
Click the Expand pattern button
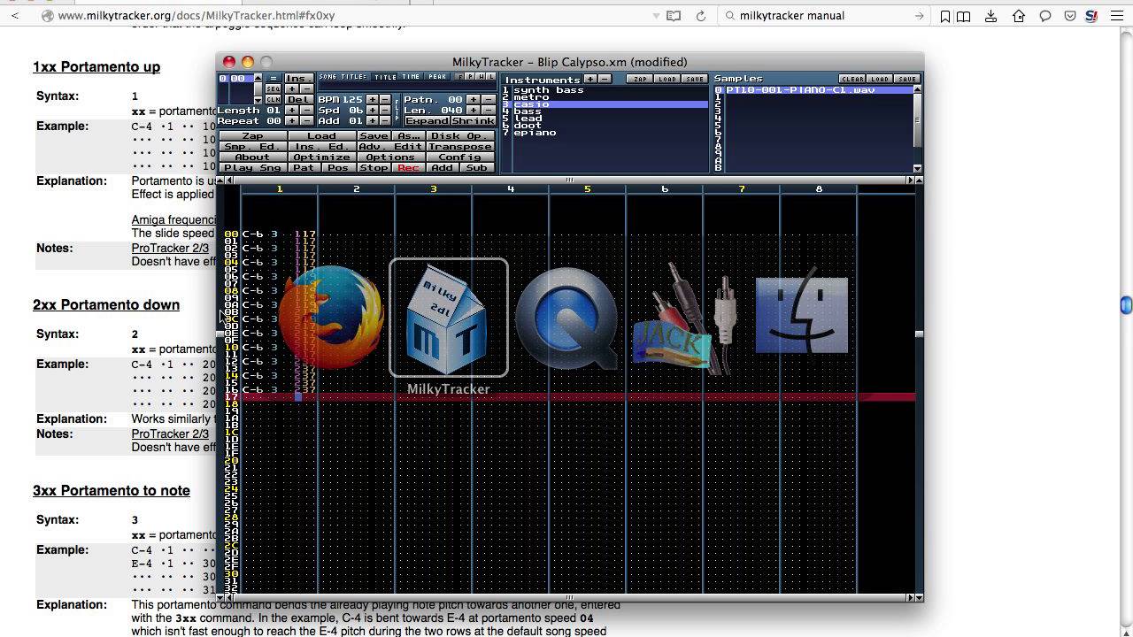coord(427,121)
